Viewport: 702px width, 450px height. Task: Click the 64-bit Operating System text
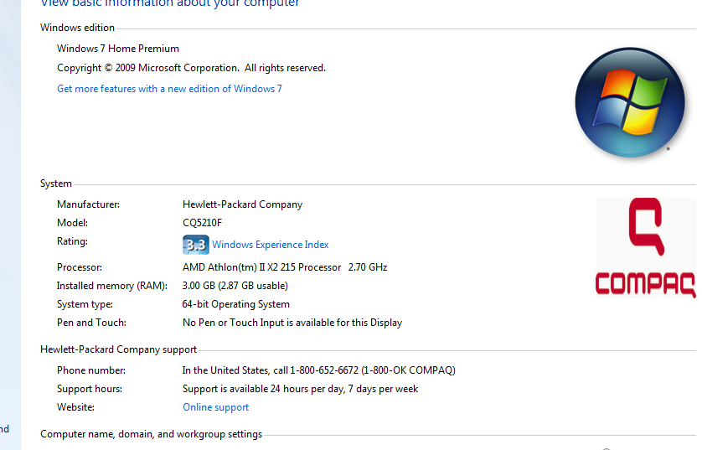236,304
